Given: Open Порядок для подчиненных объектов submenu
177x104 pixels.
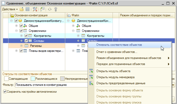Looking at the screenshot, I should 129,64.
